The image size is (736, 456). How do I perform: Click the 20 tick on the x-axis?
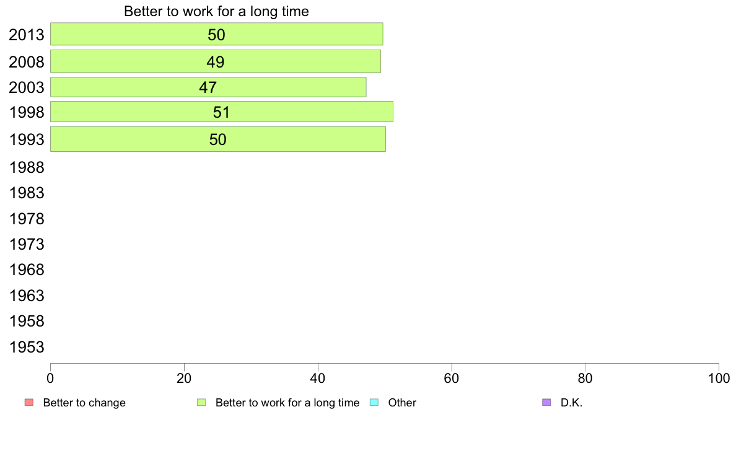[x=184, y=378]
